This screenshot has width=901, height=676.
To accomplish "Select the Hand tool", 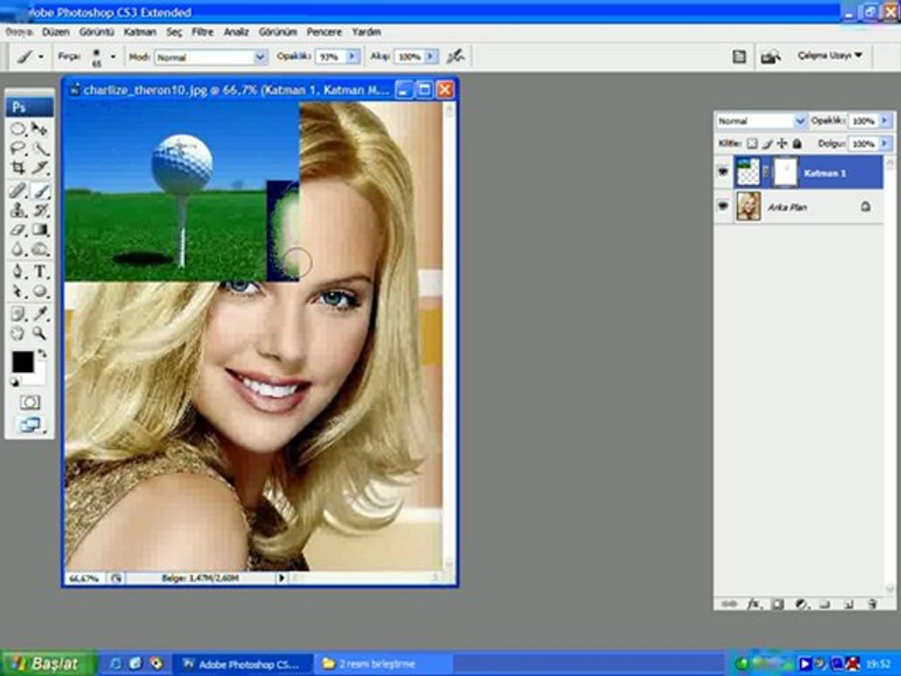I will click(x=18, y=333).
